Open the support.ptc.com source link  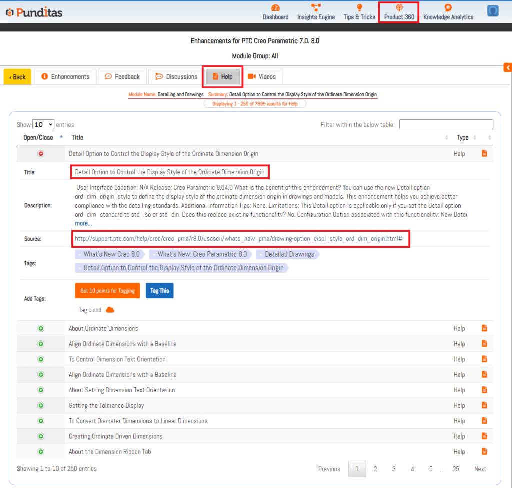[238, 239]
